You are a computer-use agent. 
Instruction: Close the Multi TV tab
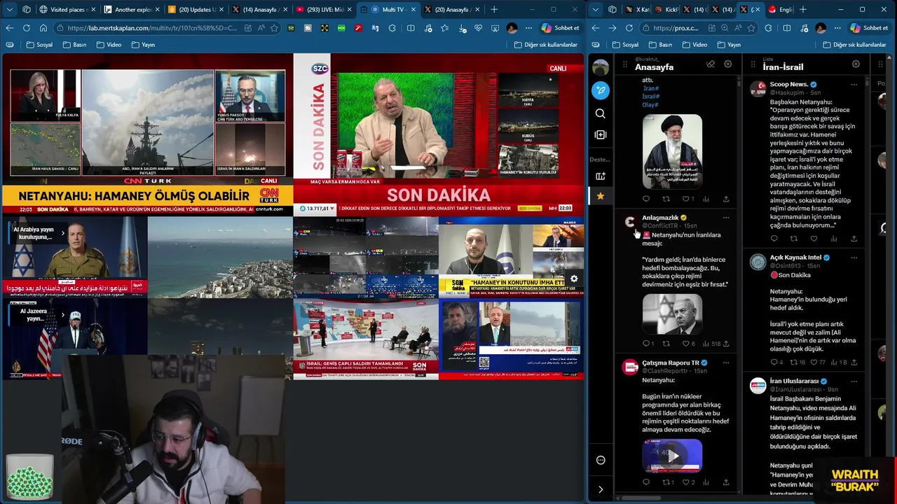(x=413, y=10)
